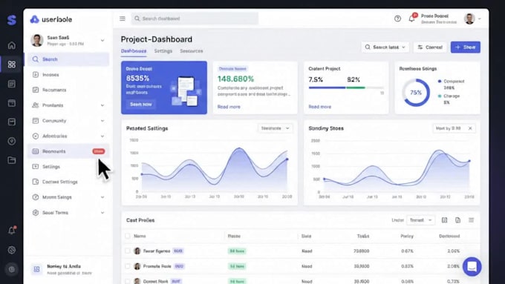505x284 pixels.
Task: Open the Search latet dropdown
Action: tap(385, 47)
